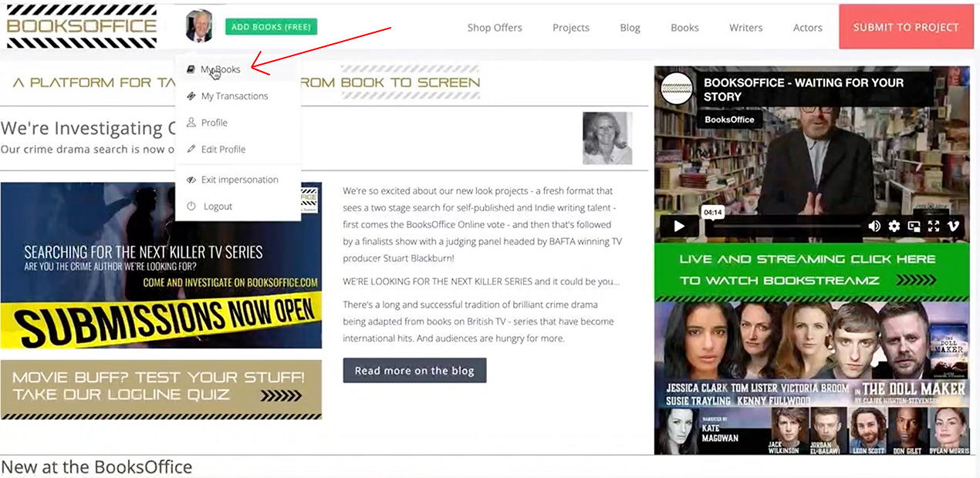Click the Profile person icon
This screenshot has width=980, height=478.
[x=191, y=123]
